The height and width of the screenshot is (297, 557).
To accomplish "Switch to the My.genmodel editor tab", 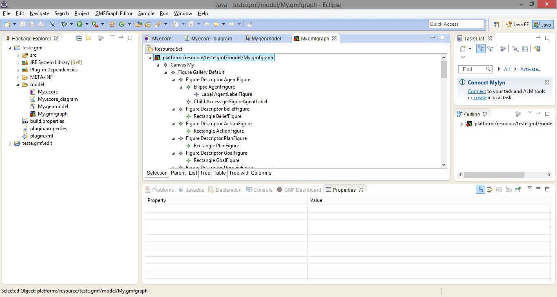I will pyautogui.click(x=263, y=38).
